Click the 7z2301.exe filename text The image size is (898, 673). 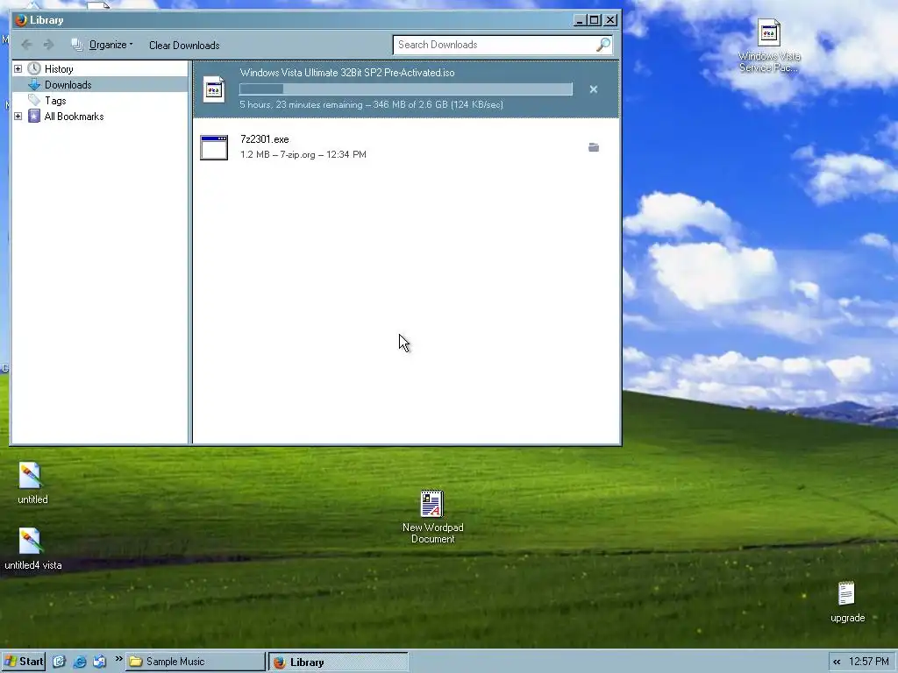[265, 139]
